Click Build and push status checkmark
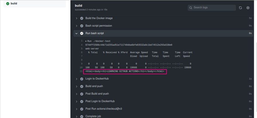The width and height of the screenshot is (257, 118). pyautogui.click(x=81, y=86)
